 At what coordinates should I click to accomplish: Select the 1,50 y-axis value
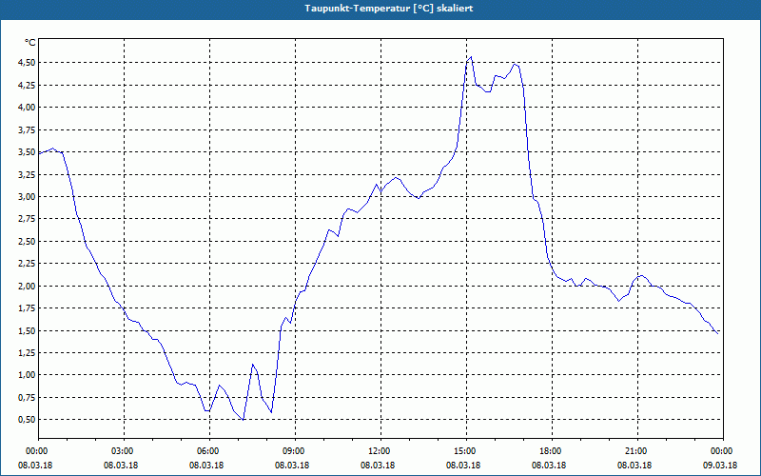click(x=28, y=330)
